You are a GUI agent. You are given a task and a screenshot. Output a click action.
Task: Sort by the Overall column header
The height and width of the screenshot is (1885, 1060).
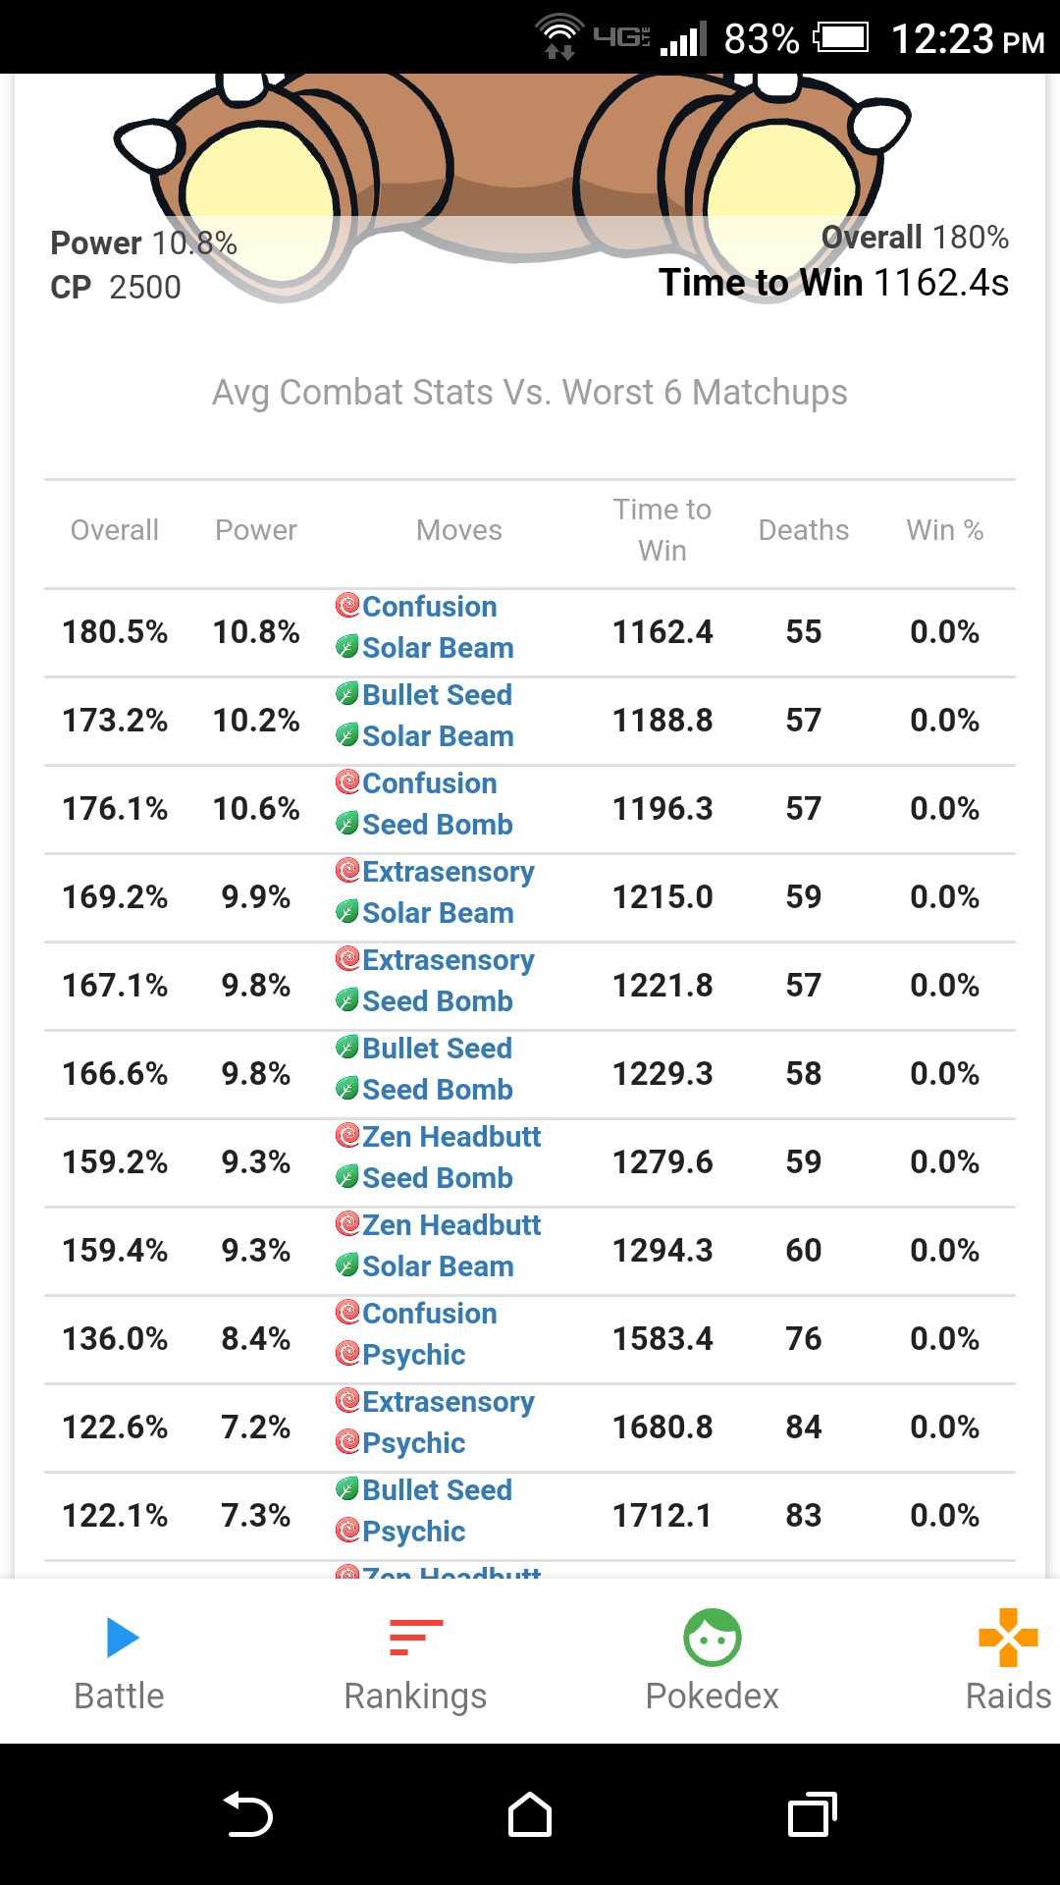115,530
